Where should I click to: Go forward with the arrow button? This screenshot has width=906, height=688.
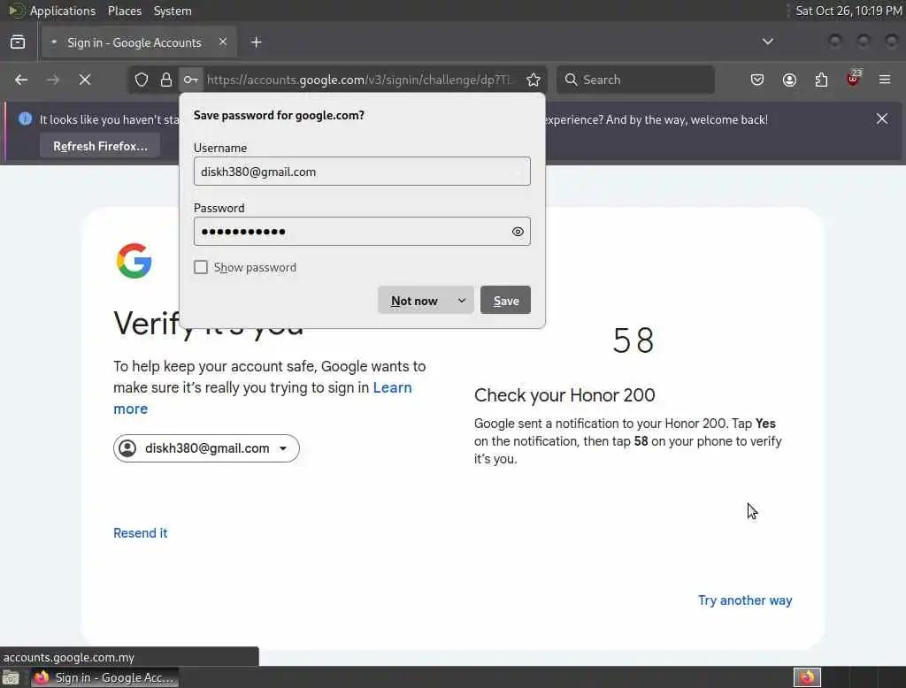53,80
